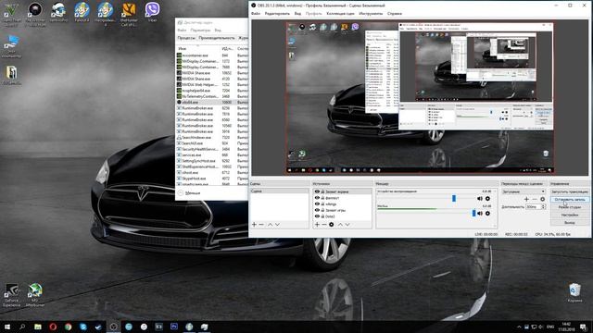Open Viber from the desktop

click(x=152, y=12)
